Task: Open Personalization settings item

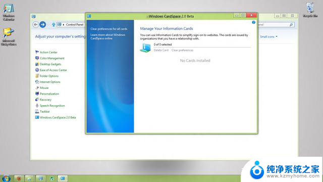Action: (x=49, y=94)
